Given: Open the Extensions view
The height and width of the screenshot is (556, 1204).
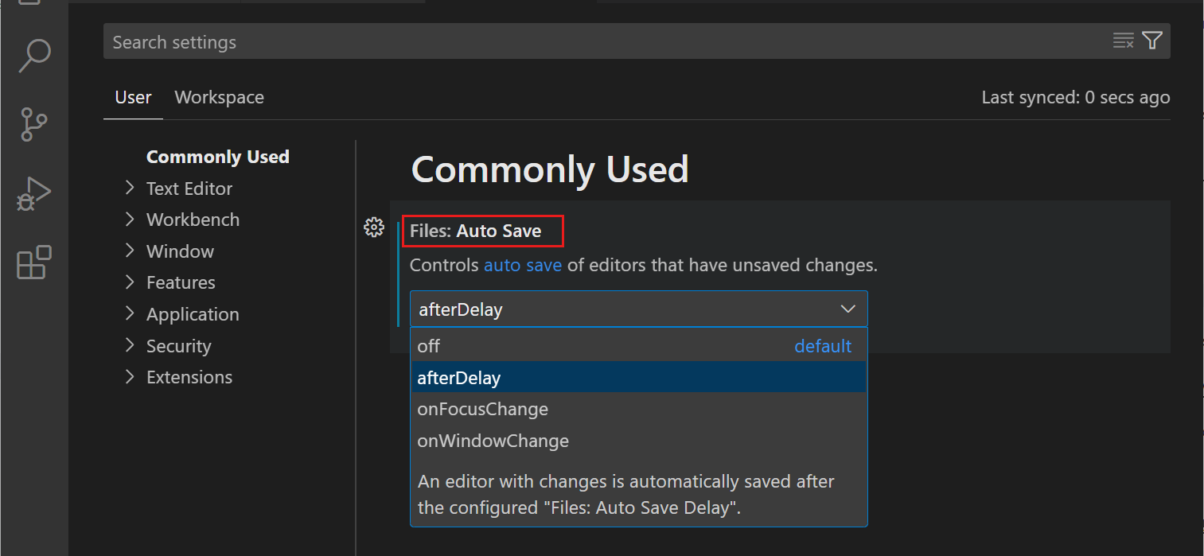Looking at the screenshot, I should point(34,262).
